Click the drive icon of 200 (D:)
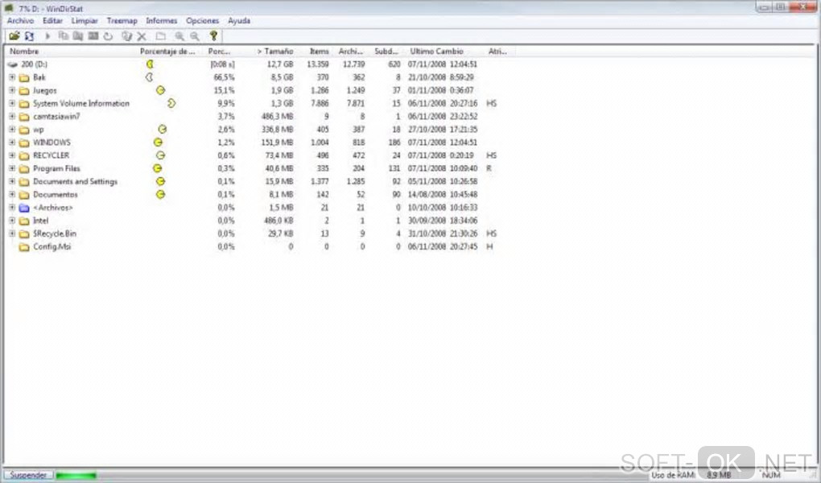This screenshot has height=483, width=821. pyautogui.click(x=13, y=64)
